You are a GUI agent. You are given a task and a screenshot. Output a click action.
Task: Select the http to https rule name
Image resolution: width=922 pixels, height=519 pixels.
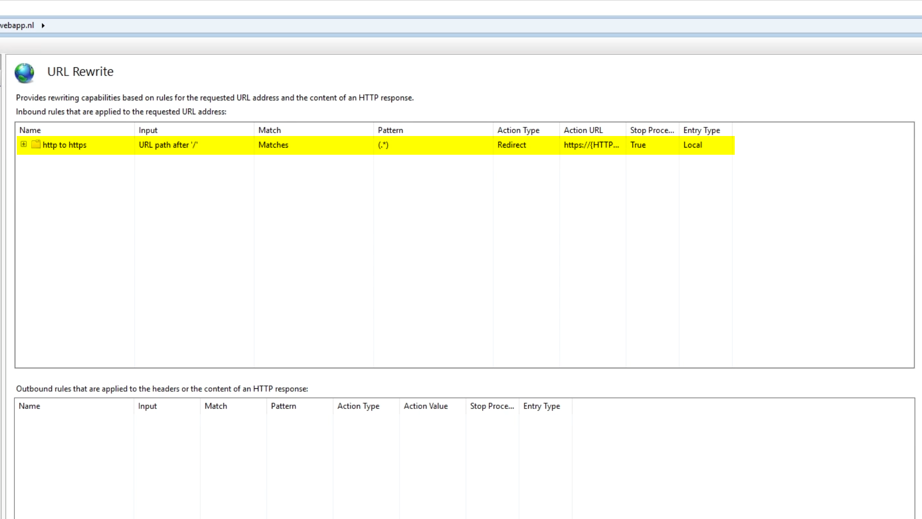[x=64, y=145]
